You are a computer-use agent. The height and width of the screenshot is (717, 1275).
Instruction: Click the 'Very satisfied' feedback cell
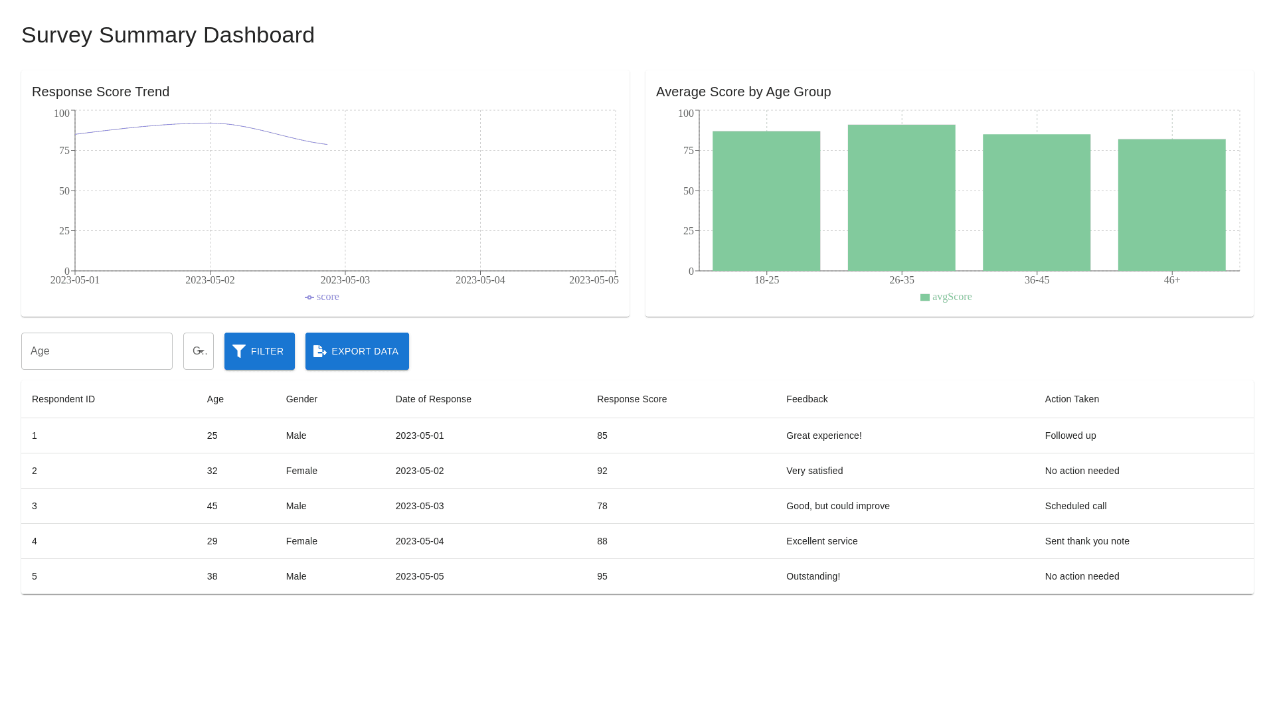(x=814, y=471)
